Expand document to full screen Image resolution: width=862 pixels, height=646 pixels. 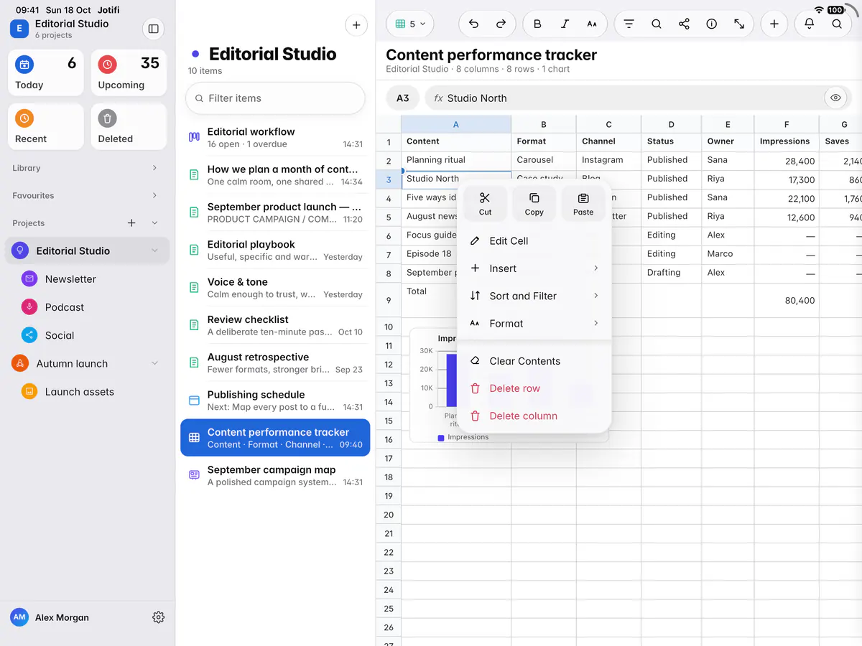coord(738,24)
